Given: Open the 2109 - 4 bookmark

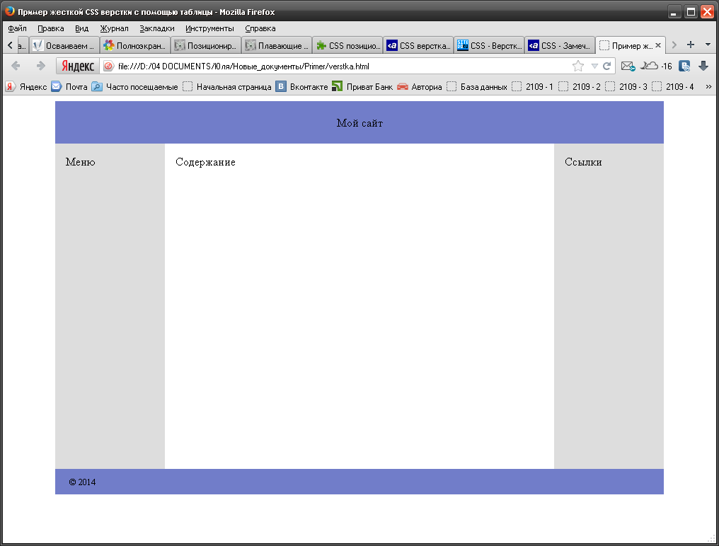Looking at the screenshot, I should coord(673,87).
